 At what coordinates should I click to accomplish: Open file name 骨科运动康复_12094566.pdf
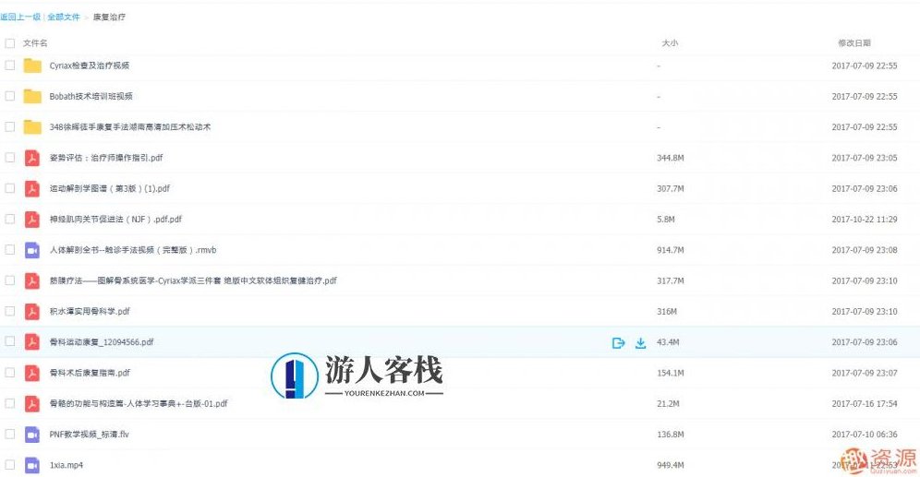102,342
